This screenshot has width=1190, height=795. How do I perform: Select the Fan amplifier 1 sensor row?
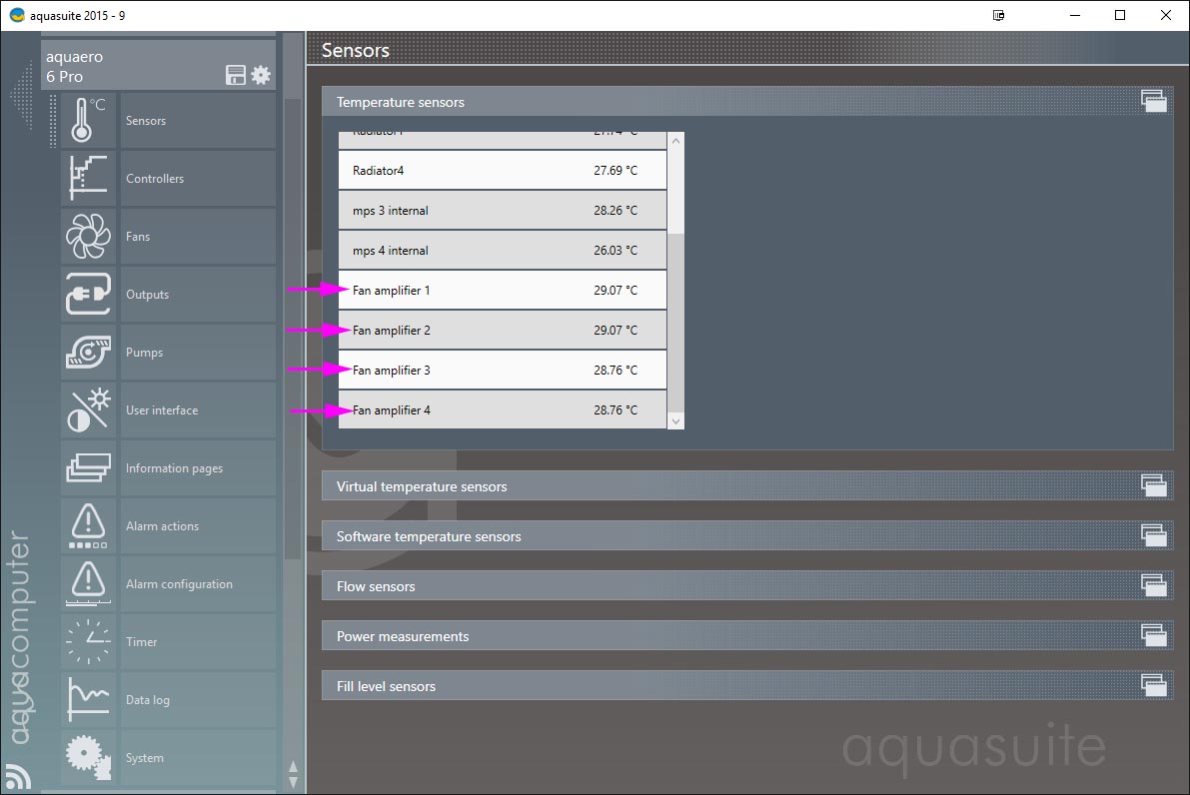(502, 291)
